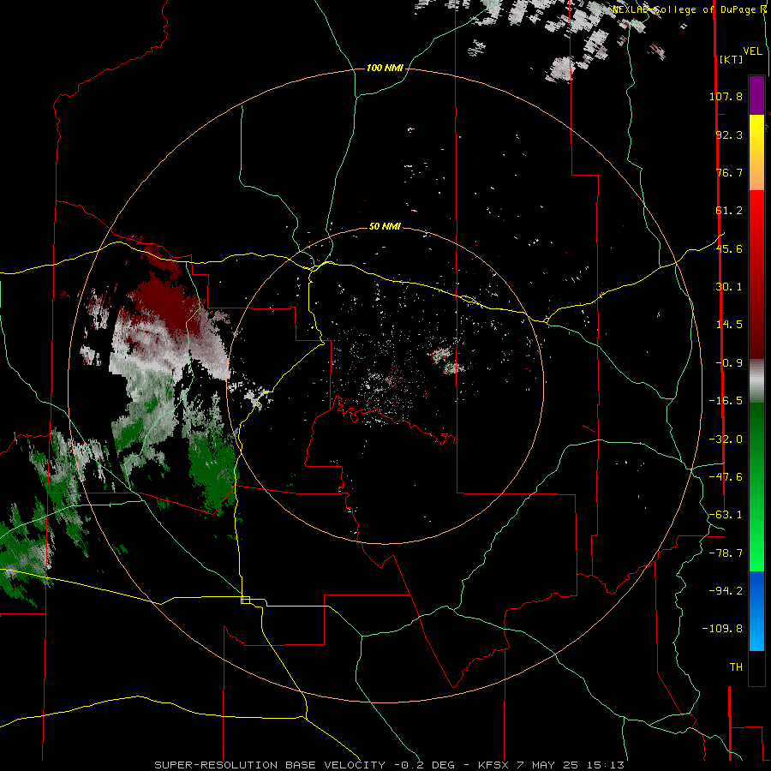Click the "100 NMI" range ring label
This screenshot has width=771, height=771.
(x=385, y=68)
